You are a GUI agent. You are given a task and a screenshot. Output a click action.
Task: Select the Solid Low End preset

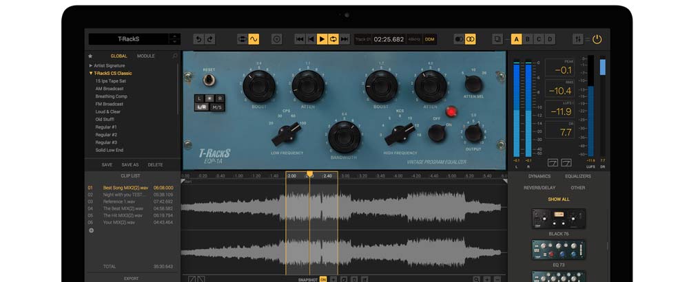point(110,150)
